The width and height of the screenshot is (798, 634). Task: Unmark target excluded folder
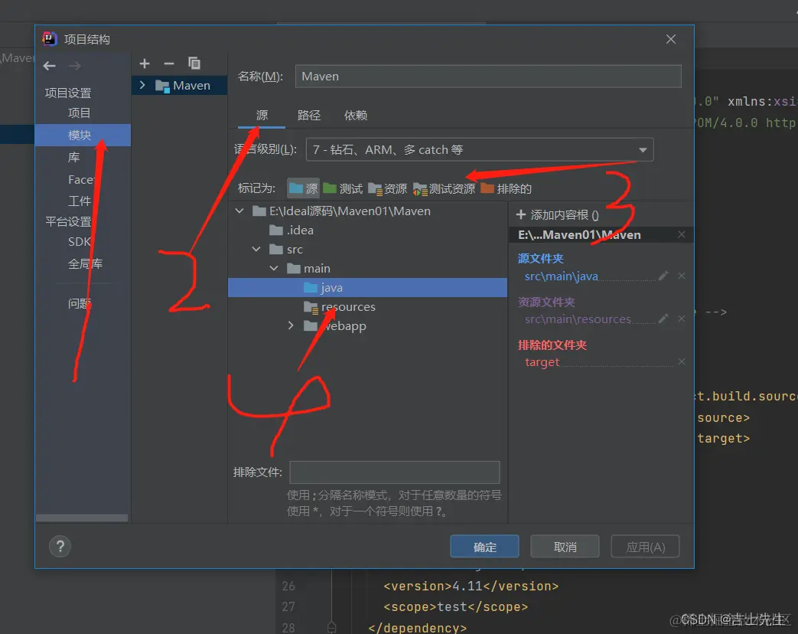[x=682, y=361]
